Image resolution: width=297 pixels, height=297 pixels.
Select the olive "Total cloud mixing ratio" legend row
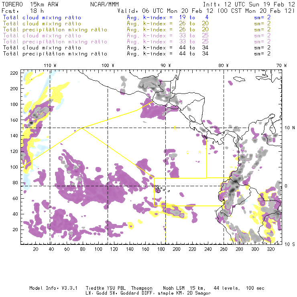click(42, 24)
